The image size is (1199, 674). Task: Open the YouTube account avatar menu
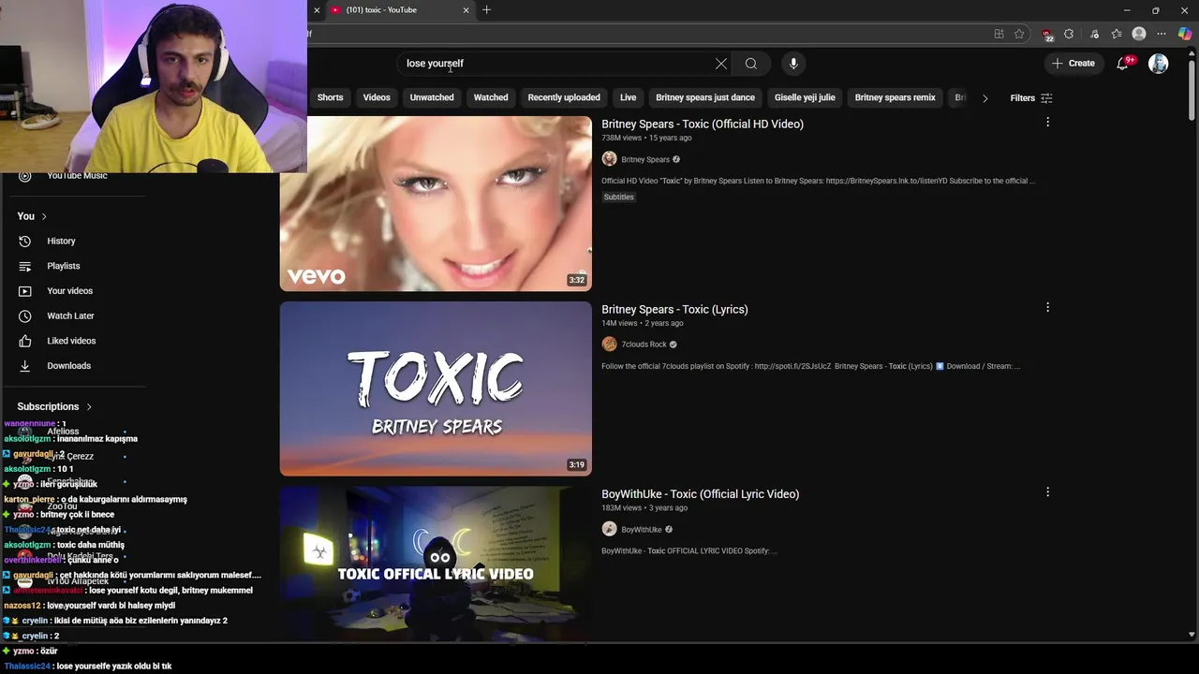pyautogui.click(x=1159, y=64)
